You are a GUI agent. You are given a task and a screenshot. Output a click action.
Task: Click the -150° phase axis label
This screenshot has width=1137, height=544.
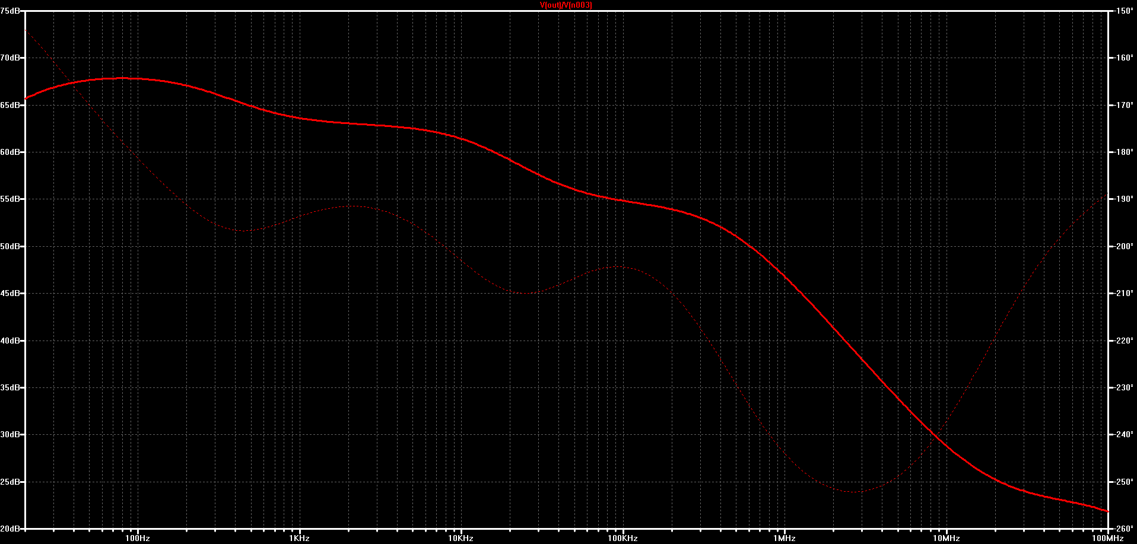[x=1124, y=11]
